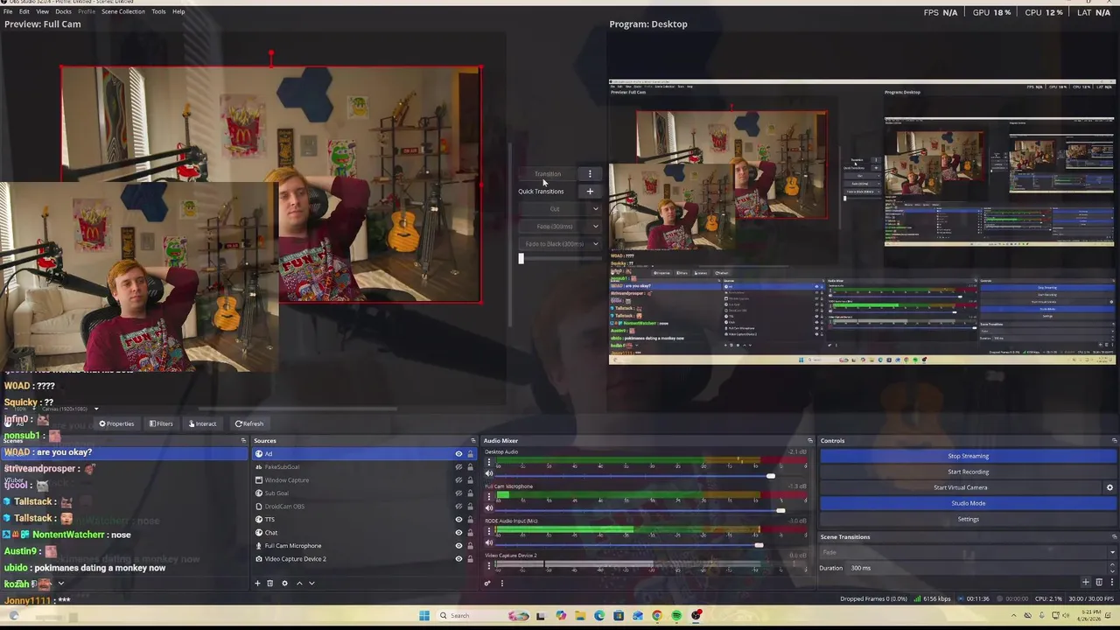Increase the transition duration stepper
1120x630 pixels.
coord(1113,565)
